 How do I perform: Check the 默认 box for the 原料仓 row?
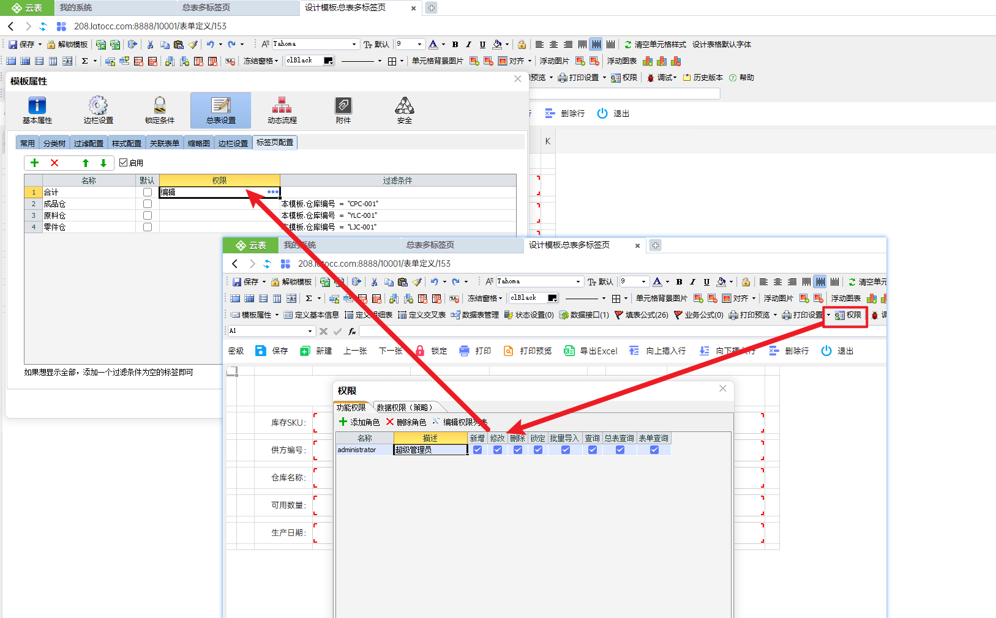148,215
